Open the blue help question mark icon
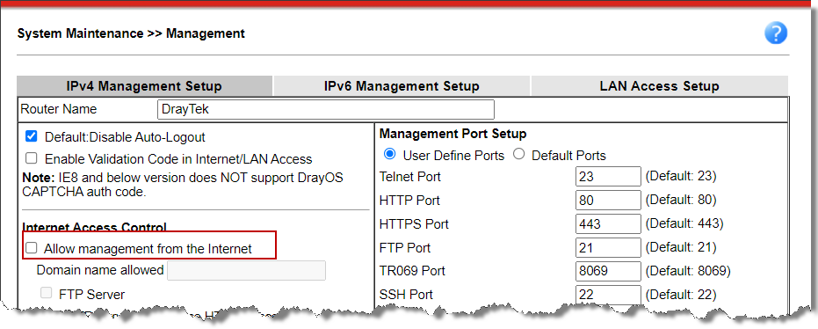The image size is (818, 329). (x=776, y=33)
